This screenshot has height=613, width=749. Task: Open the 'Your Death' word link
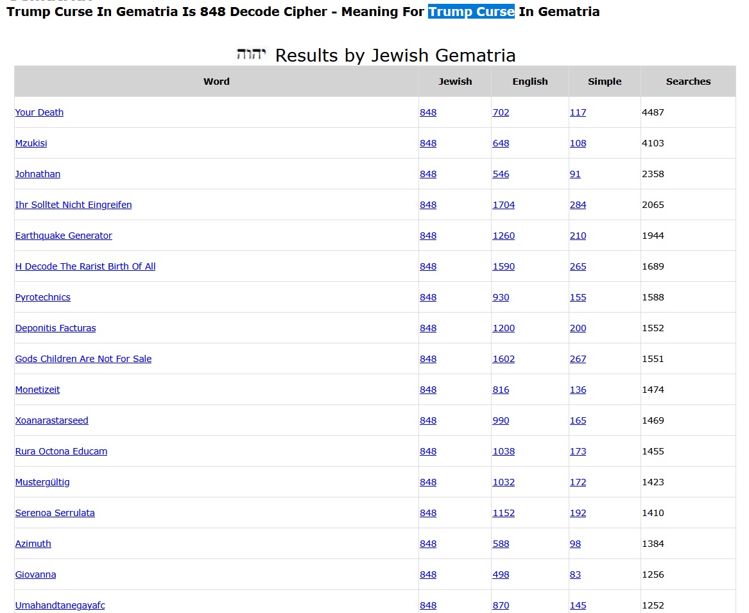click(39, 112)
